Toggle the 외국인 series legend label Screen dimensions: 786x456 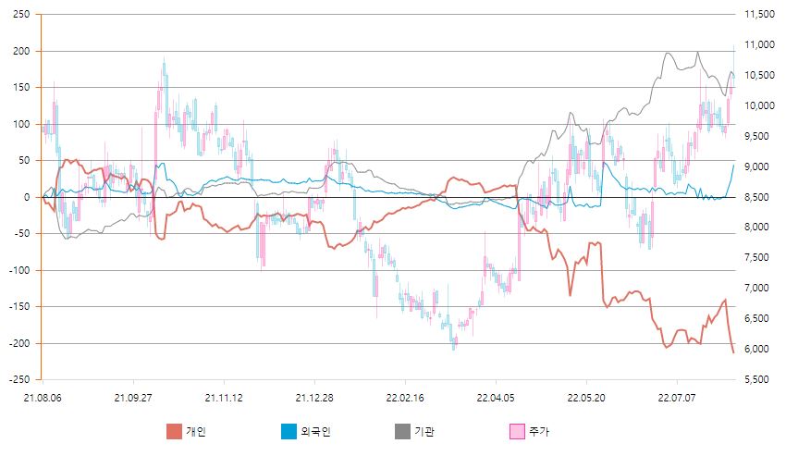pyautogui.click(x=316, y=432)
